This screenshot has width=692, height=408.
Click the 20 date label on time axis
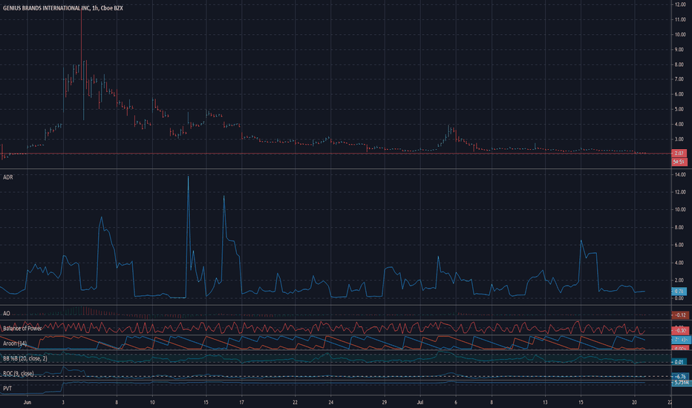(x=635, y=402)
